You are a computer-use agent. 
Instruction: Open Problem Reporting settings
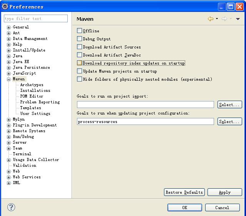pyautogui.click(x=40, y=102)
